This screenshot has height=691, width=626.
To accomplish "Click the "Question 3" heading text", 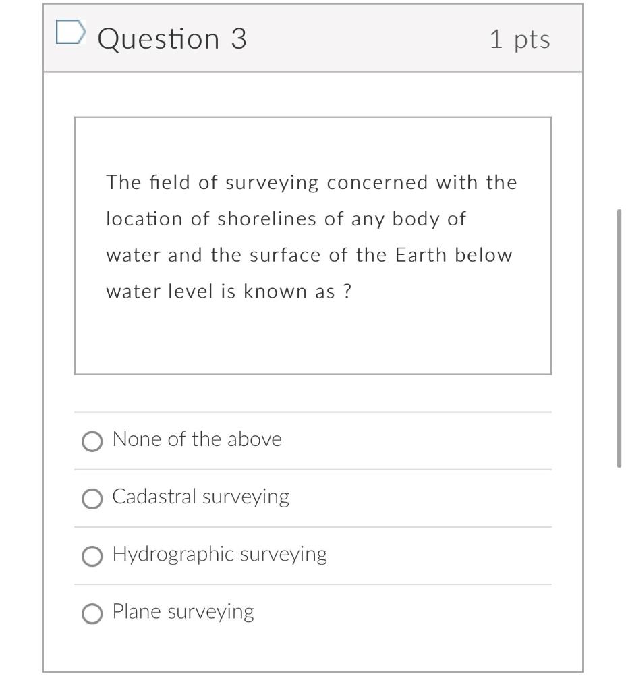I will (171, 38).
